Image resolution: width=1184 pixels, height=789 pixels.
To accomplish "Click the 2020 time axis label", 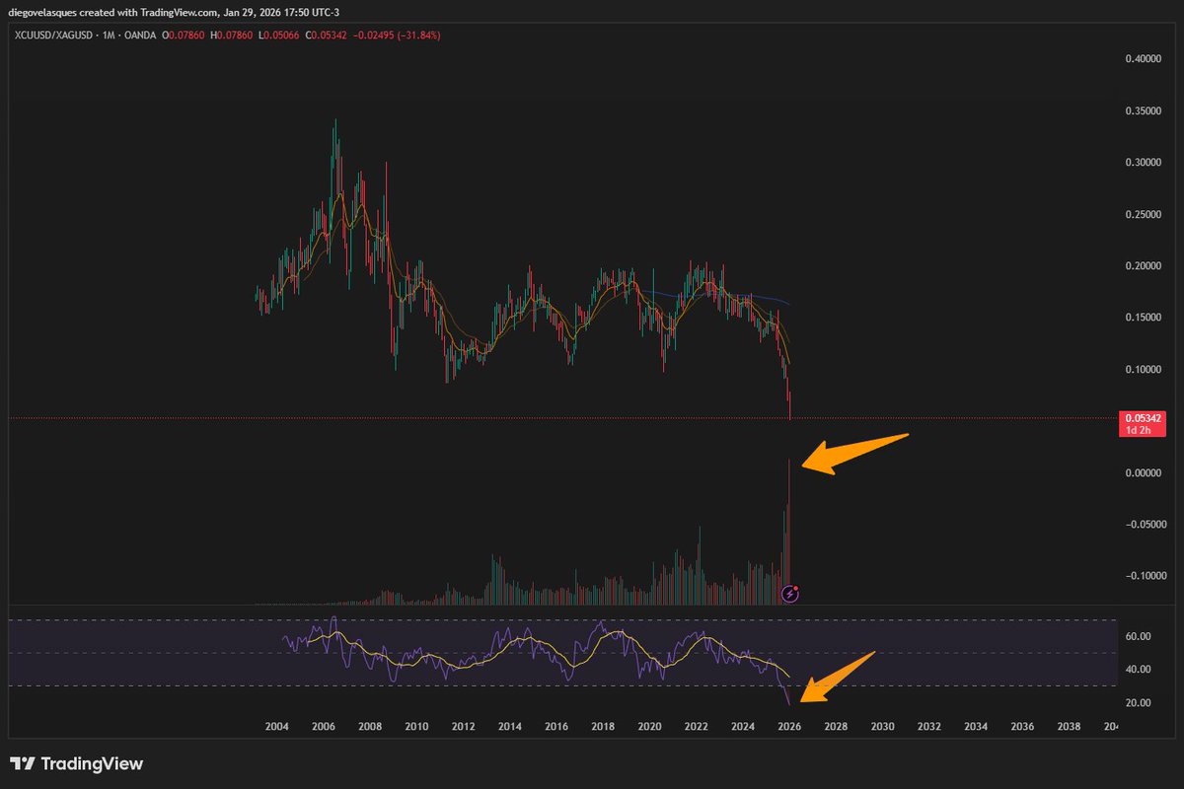I will (x=649, y=727).
